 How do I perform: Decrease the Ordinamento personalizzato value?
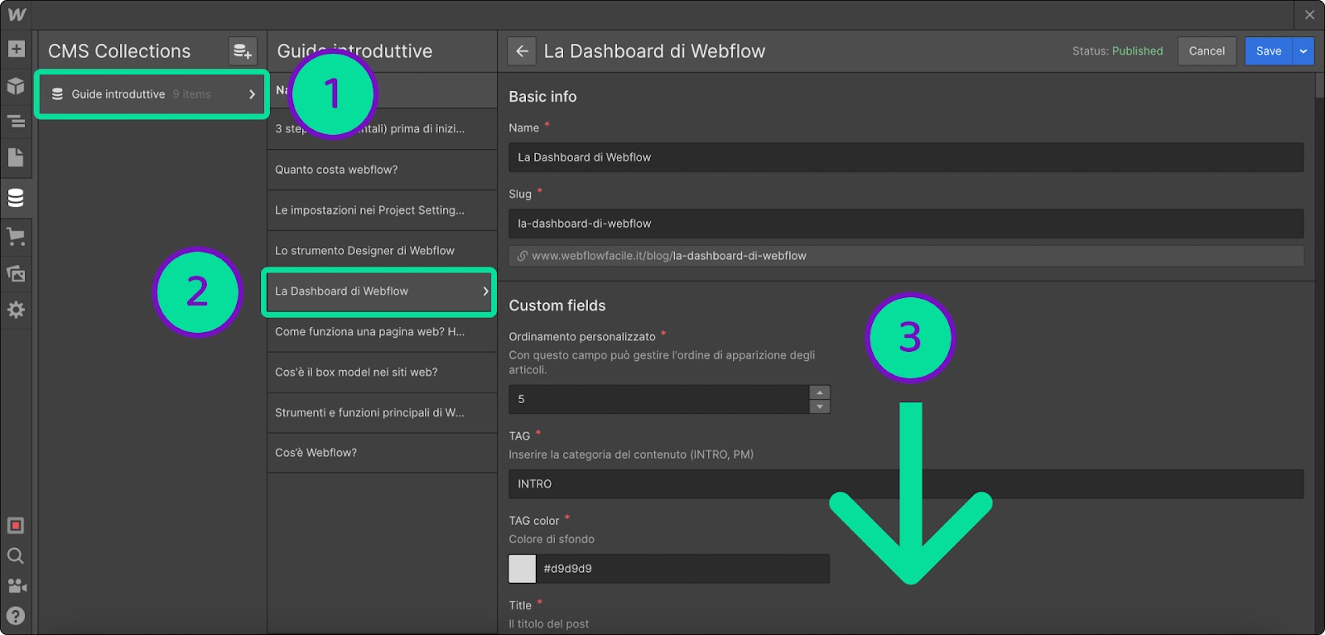pyautogui.click(x=820, y=406)
